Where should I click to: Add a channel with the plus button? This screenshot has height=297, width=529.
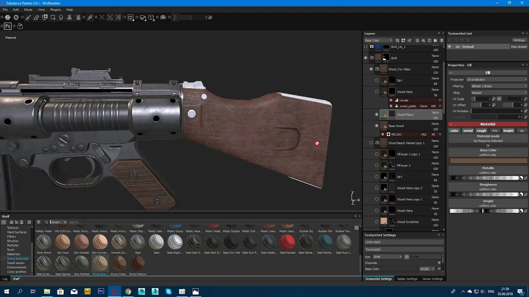(x=439, y=263)
